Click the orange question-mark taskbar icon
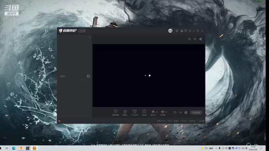The width and height of the screenshot is (269, 151). point(35,148)
